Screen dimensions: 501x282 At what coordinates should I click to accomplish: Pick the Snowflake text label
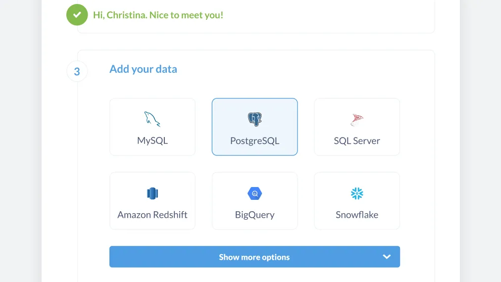[x=357, y=215]
